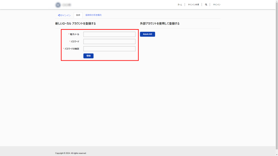Click the 新しいローカル アカウントを登録する heading
Viewport: 278px width, 156px height.
75,24
